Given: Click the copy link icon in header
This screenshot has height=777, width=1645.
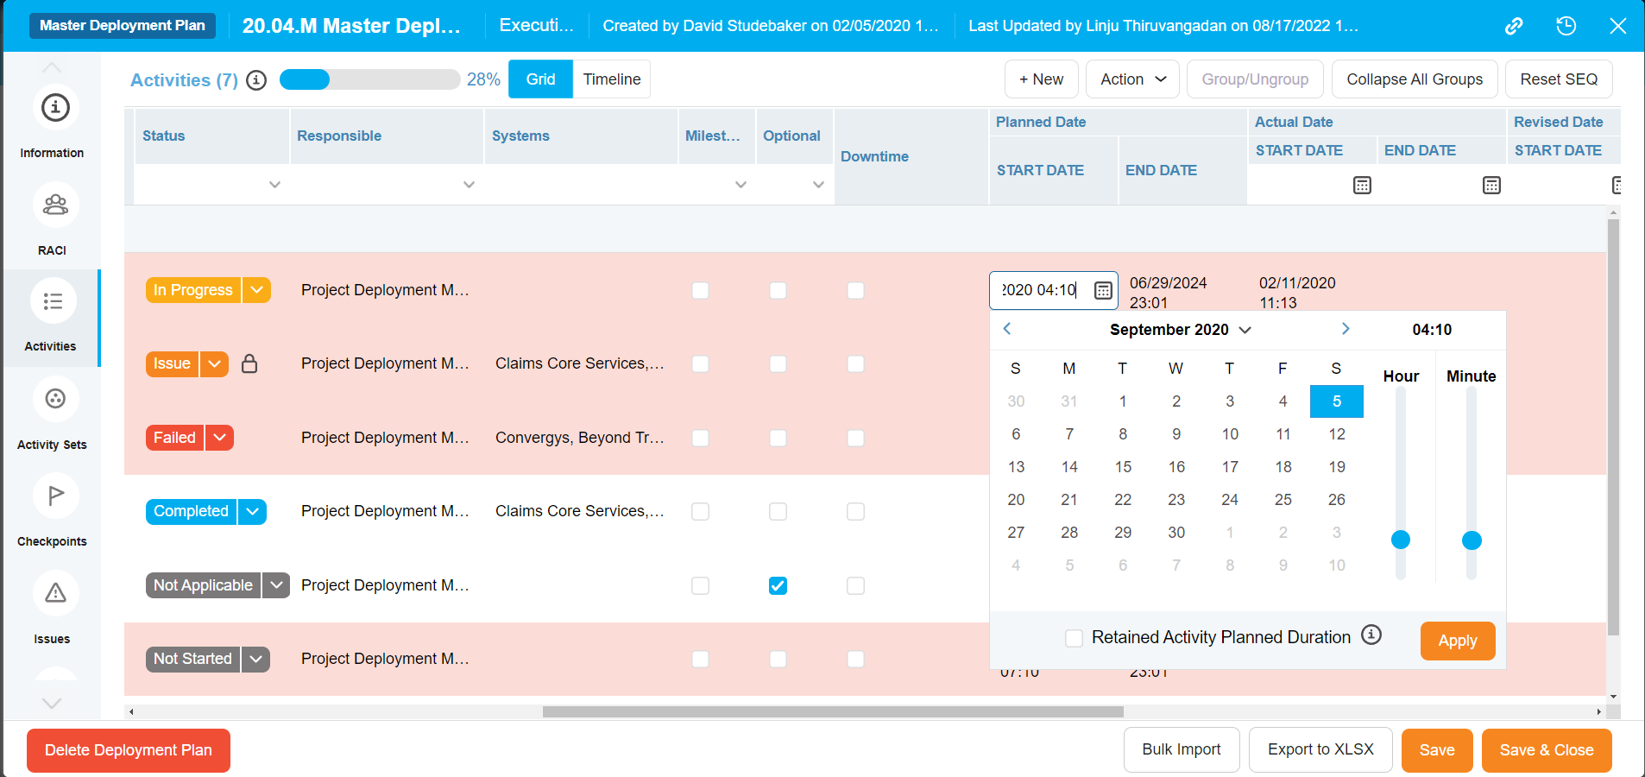Looking at the screenshot, I should point(1514,26).
